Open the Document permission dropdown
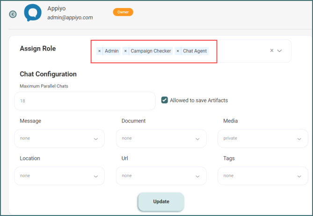 tap(161, 138)
